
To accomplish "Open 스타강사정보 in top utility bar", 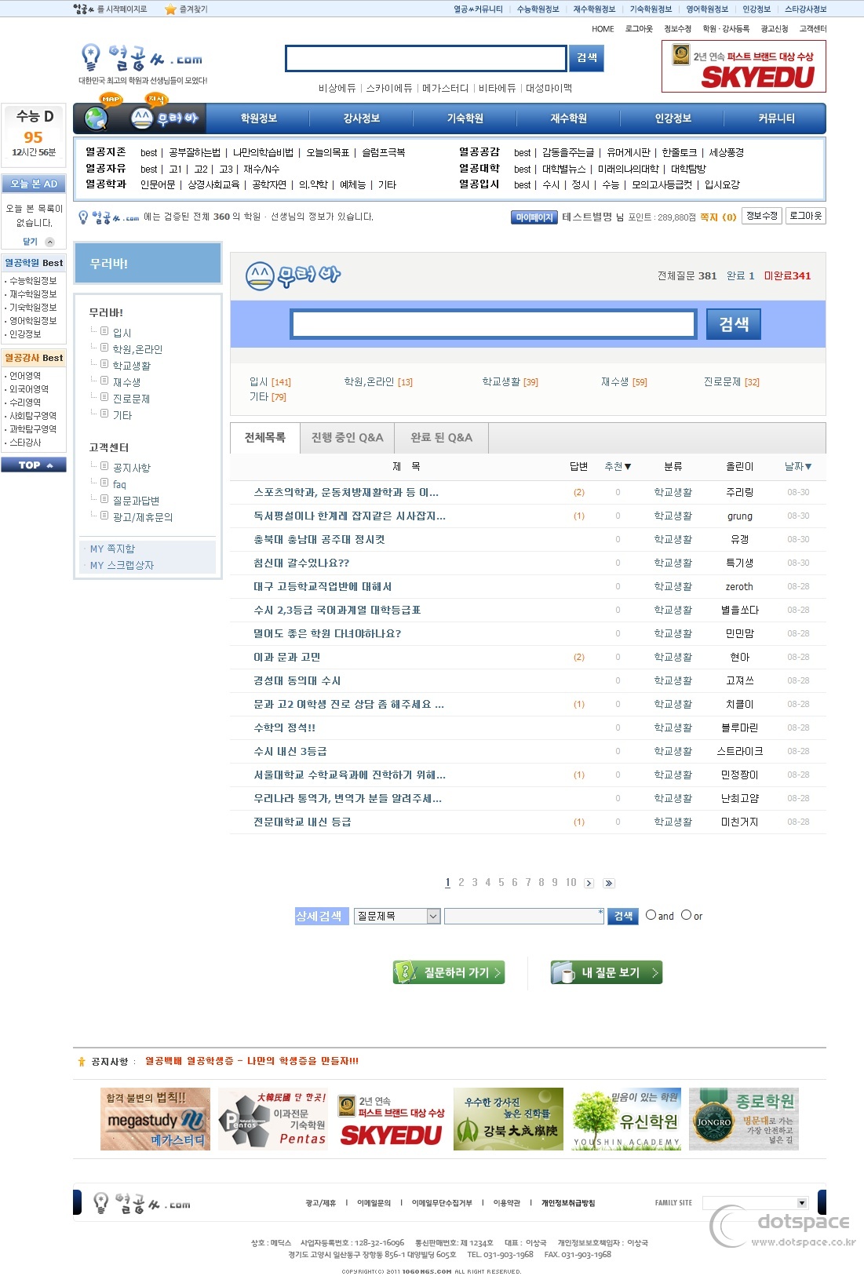I will pos(805,9).
